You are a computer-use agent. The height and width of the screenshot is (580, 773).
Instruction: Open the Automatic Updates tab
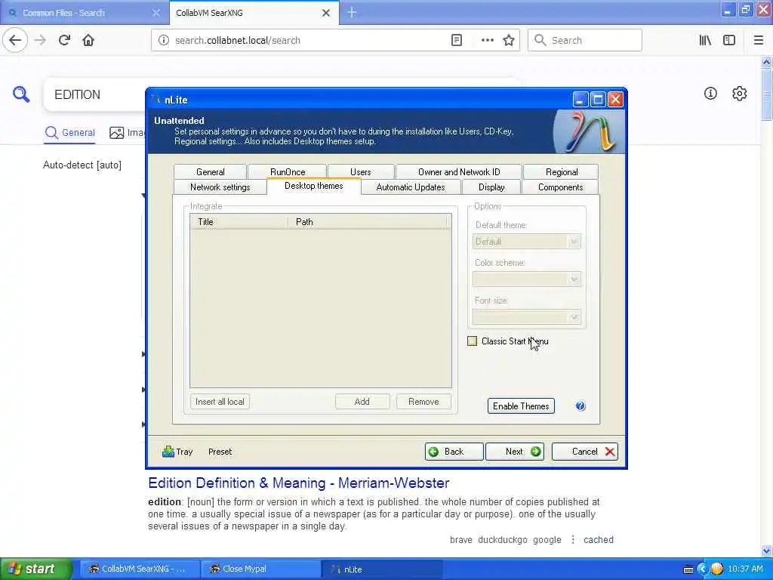click(x=411, y=187)
